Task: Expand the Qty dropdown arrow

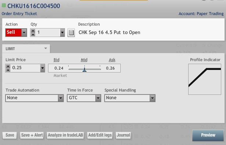Action: click(x=62, y=33)
